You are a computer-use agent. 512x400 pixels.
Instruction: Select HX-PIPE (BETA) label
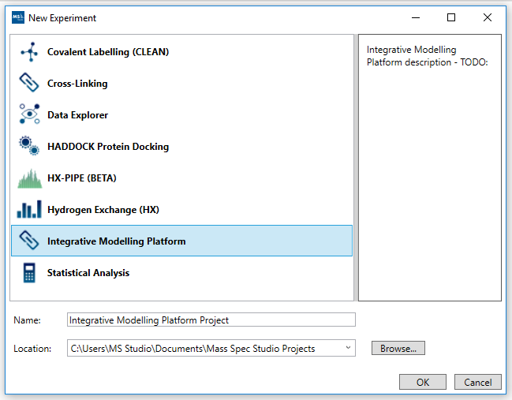(x=82, y=178)
